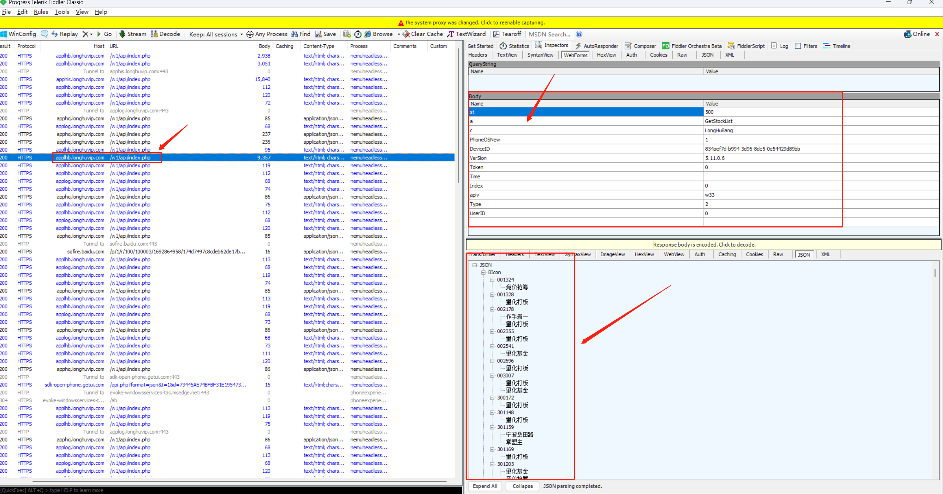Viewport: 943px width, 494px height.
Task: Select the request HexView tab
Action: click(606, 55)
